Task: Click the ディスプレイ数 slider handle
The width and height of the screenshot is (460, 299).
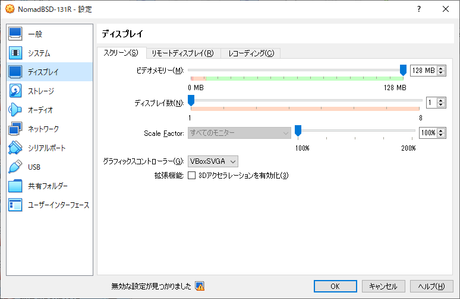Action: pos(191,100)
